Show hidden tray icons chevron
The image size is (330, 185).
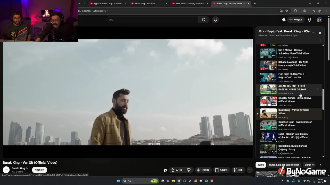click(x=282, y=181)
